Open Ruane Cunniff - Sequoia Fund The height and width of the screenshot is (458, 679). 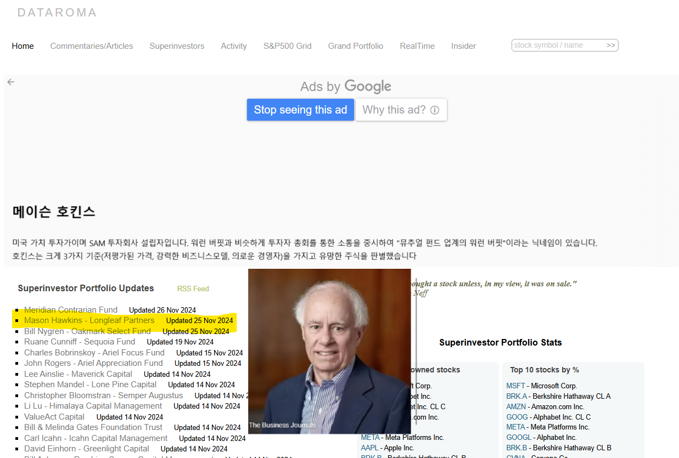tap(80, 342)
